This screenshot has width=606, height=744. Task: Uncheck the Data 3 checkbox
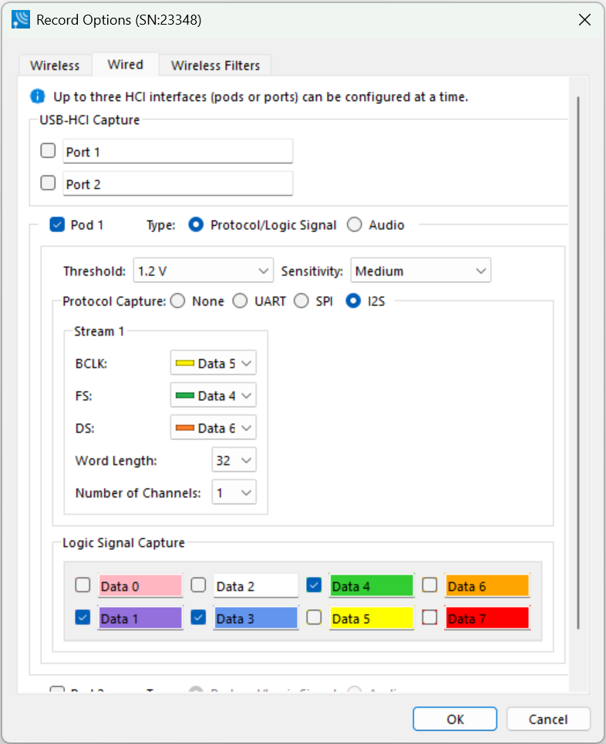(x=198, y=618)
